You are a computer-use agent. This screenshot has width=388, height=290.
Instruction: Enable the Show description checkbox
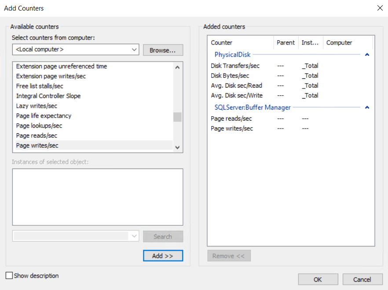pyautogui.click(x=9, y=275)
